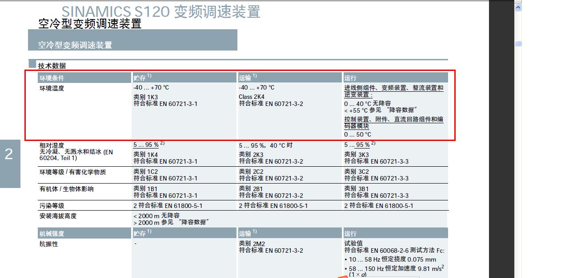Viewport: 569px width, 278px height.
Task: Select the '环境等级 / 有害化学物质' row label
Action: pyautogui.click(x=73, y=172)
